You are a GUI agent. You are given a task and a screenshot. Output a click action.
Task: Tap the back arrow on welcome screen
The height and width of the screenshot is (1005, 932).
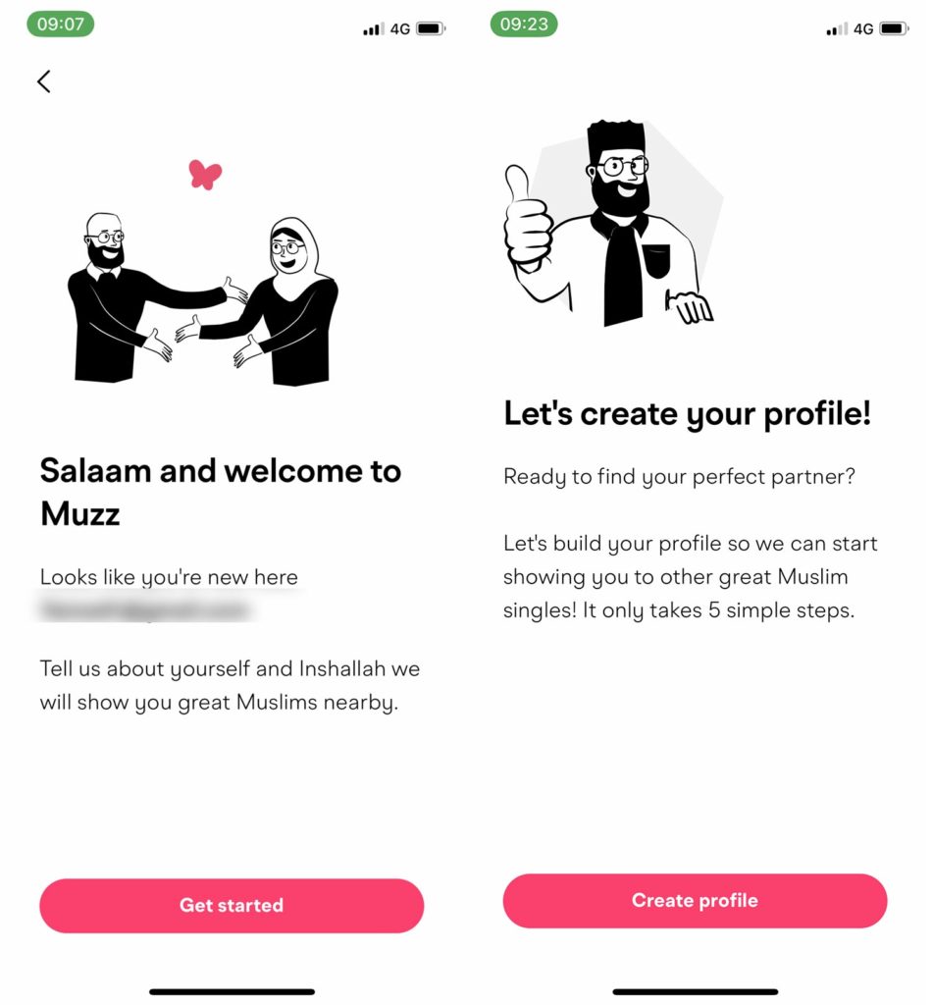pyautogui.click(x=43, y=81)
